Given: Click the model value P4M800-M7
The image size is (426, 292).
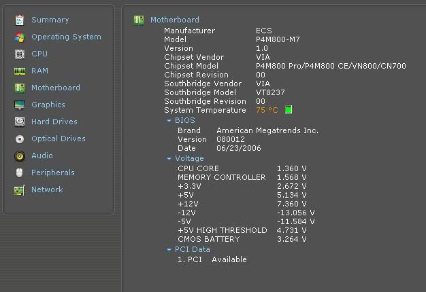Looking at the screenshot, I should (278, 39).
